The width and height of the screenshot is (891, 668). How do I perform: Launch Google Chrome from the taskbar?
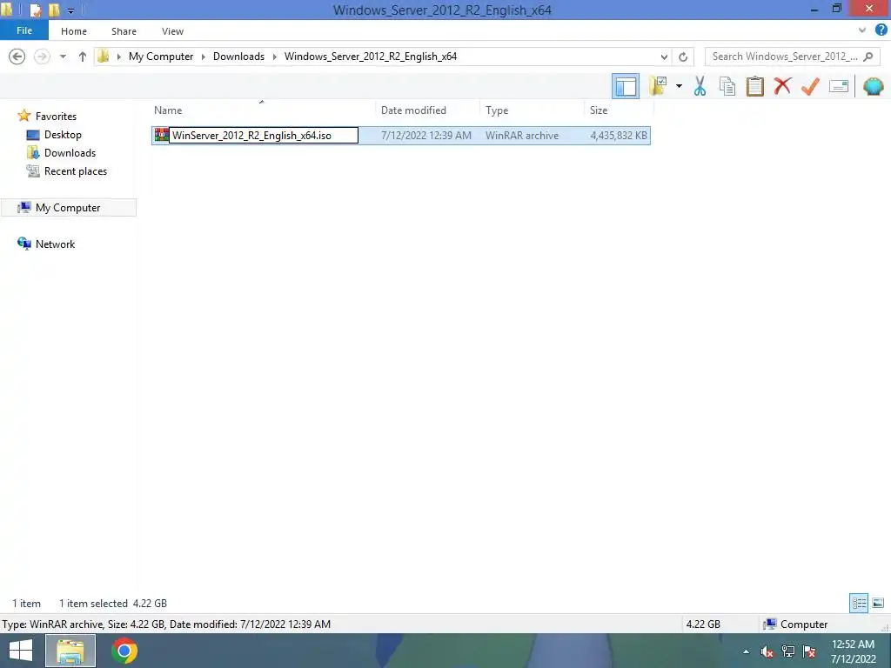pos(124,651)
